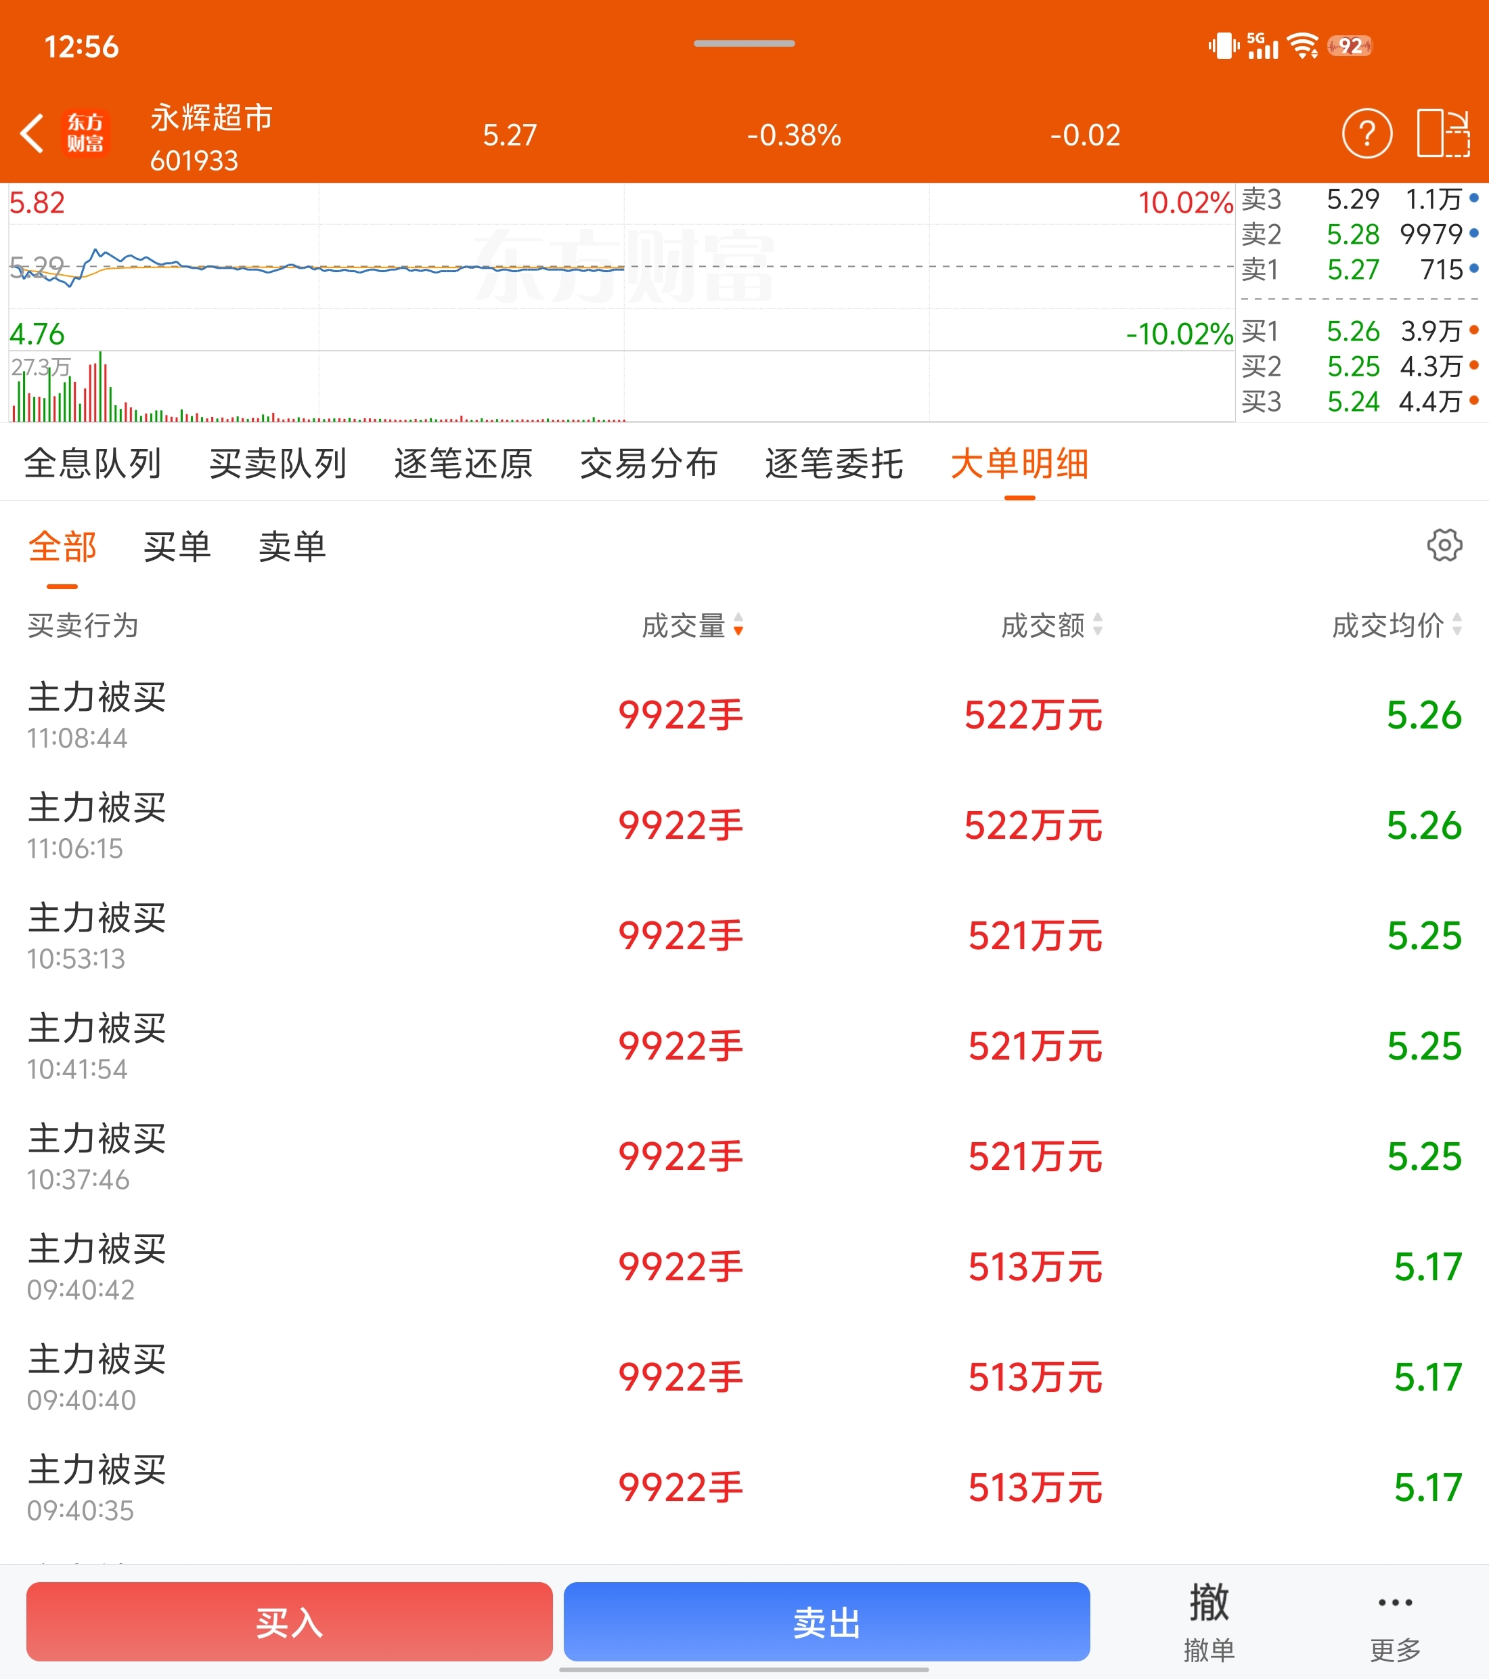Open the help question mark icon
Image resolution: width=1489 pixels, height=1679 pixels.
[1366, 134]
